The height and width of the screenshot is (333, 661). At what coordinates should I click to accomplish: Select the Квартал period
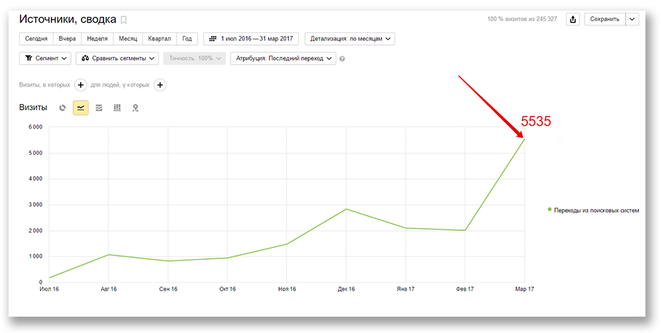tap(160, 39)
